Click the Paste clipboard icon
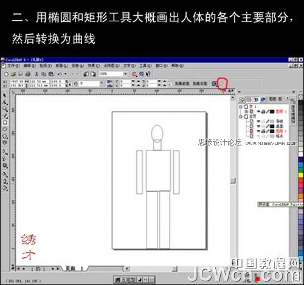This screenshot has width=304, height=285. 50,74
